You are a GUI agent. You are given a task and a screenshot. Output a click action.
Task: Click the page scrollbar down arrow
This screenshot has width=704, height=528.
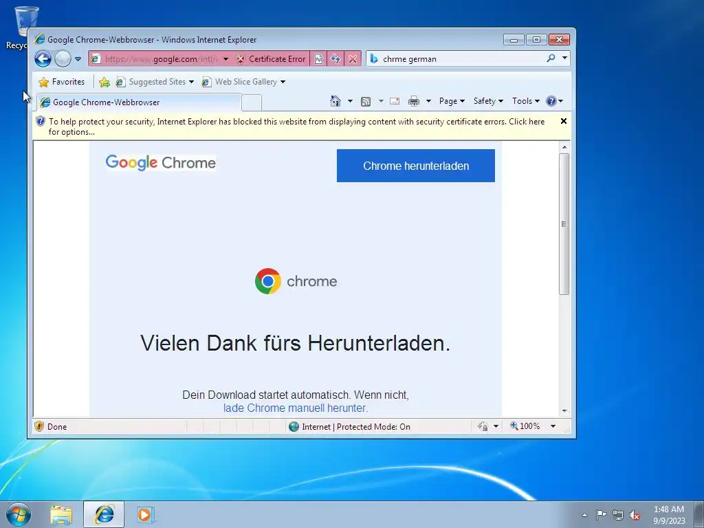click(x=564, y=411)
